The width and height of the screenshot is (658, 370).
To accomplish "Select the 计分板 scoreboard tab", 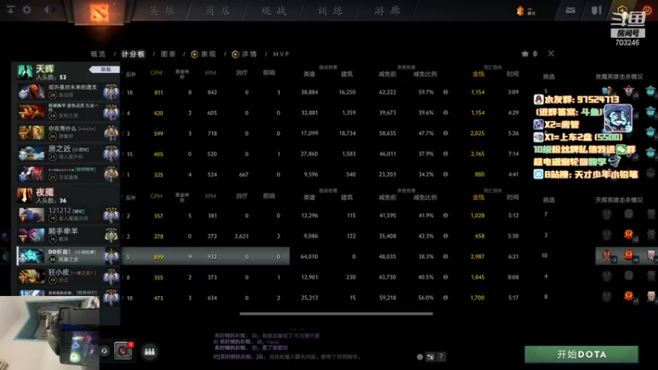I will coord(133,54).
